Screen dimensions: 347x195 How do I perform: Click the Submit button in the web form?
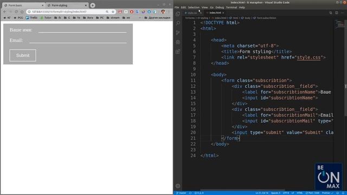[x=23, y=55]
